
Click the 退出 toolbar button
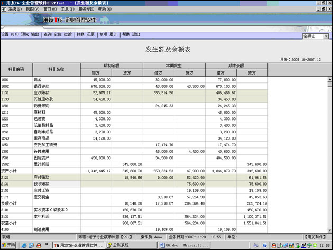[136, 34]
